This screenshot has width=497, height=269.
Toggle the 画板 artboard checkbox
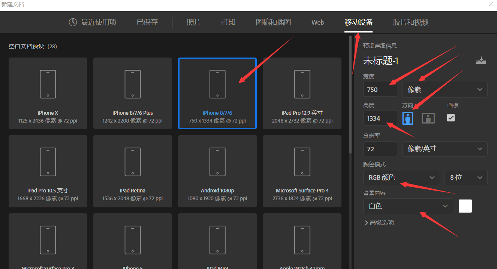[451, 118]
